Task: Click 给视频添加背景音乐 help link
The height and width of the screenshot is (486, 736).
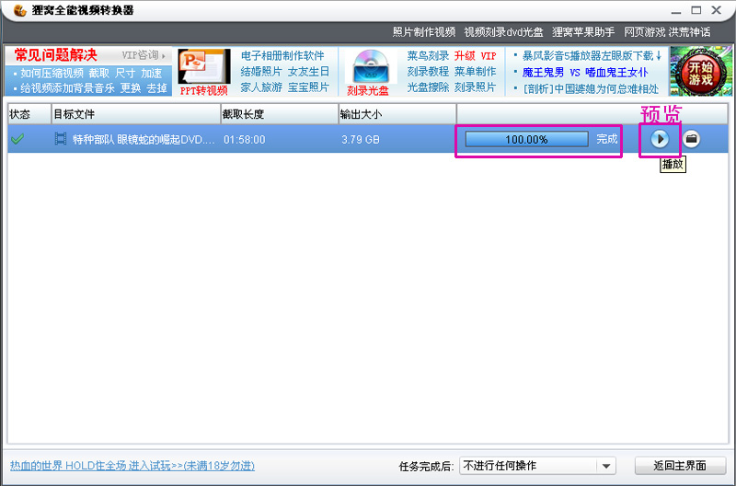Action: point(67,88)
